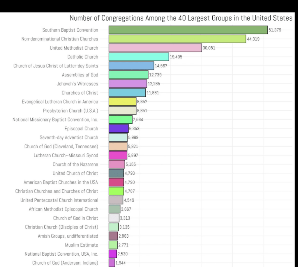The image size is (298, 267).
Task: Click the Non-denominational Christian Churches bar
Action: pos(177,39)
